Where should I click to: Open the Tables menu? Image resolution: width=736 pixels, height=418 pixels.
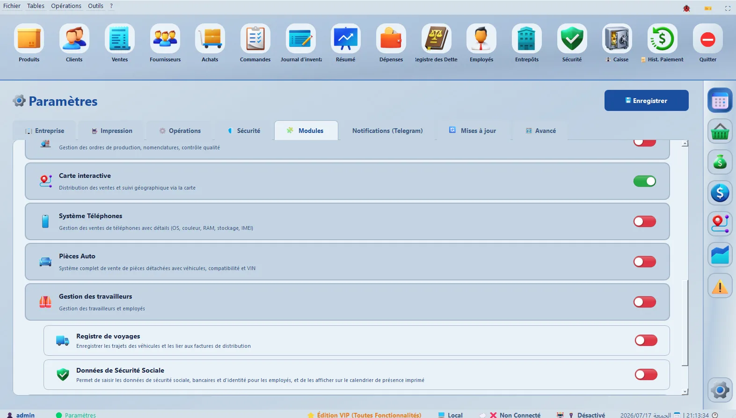coord(36,6)
